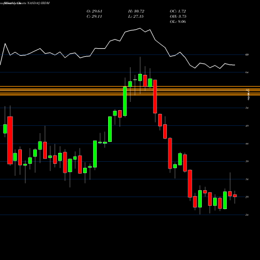Select the high value H: 30.72
This screenshot has height=260, width=260.
click(x=136, y=11)
